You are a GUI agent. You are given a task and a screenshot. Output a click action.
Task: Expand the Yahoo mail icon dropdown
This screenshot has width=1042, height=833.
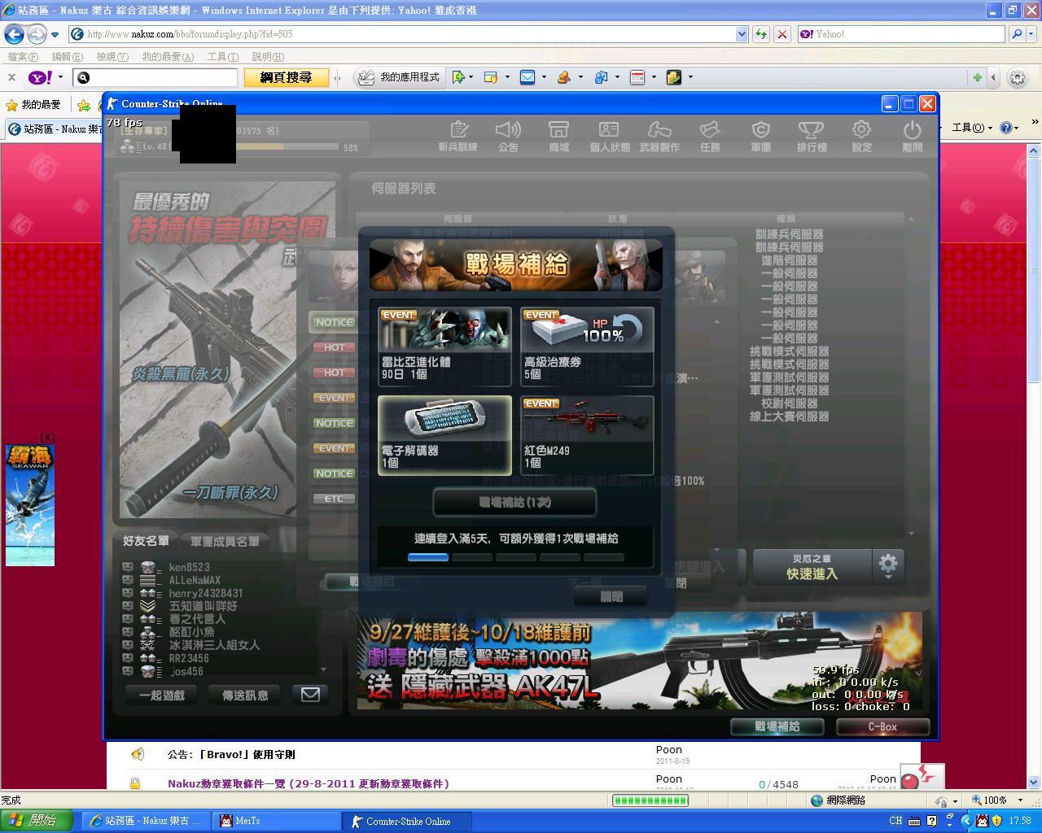click(543, 77)
